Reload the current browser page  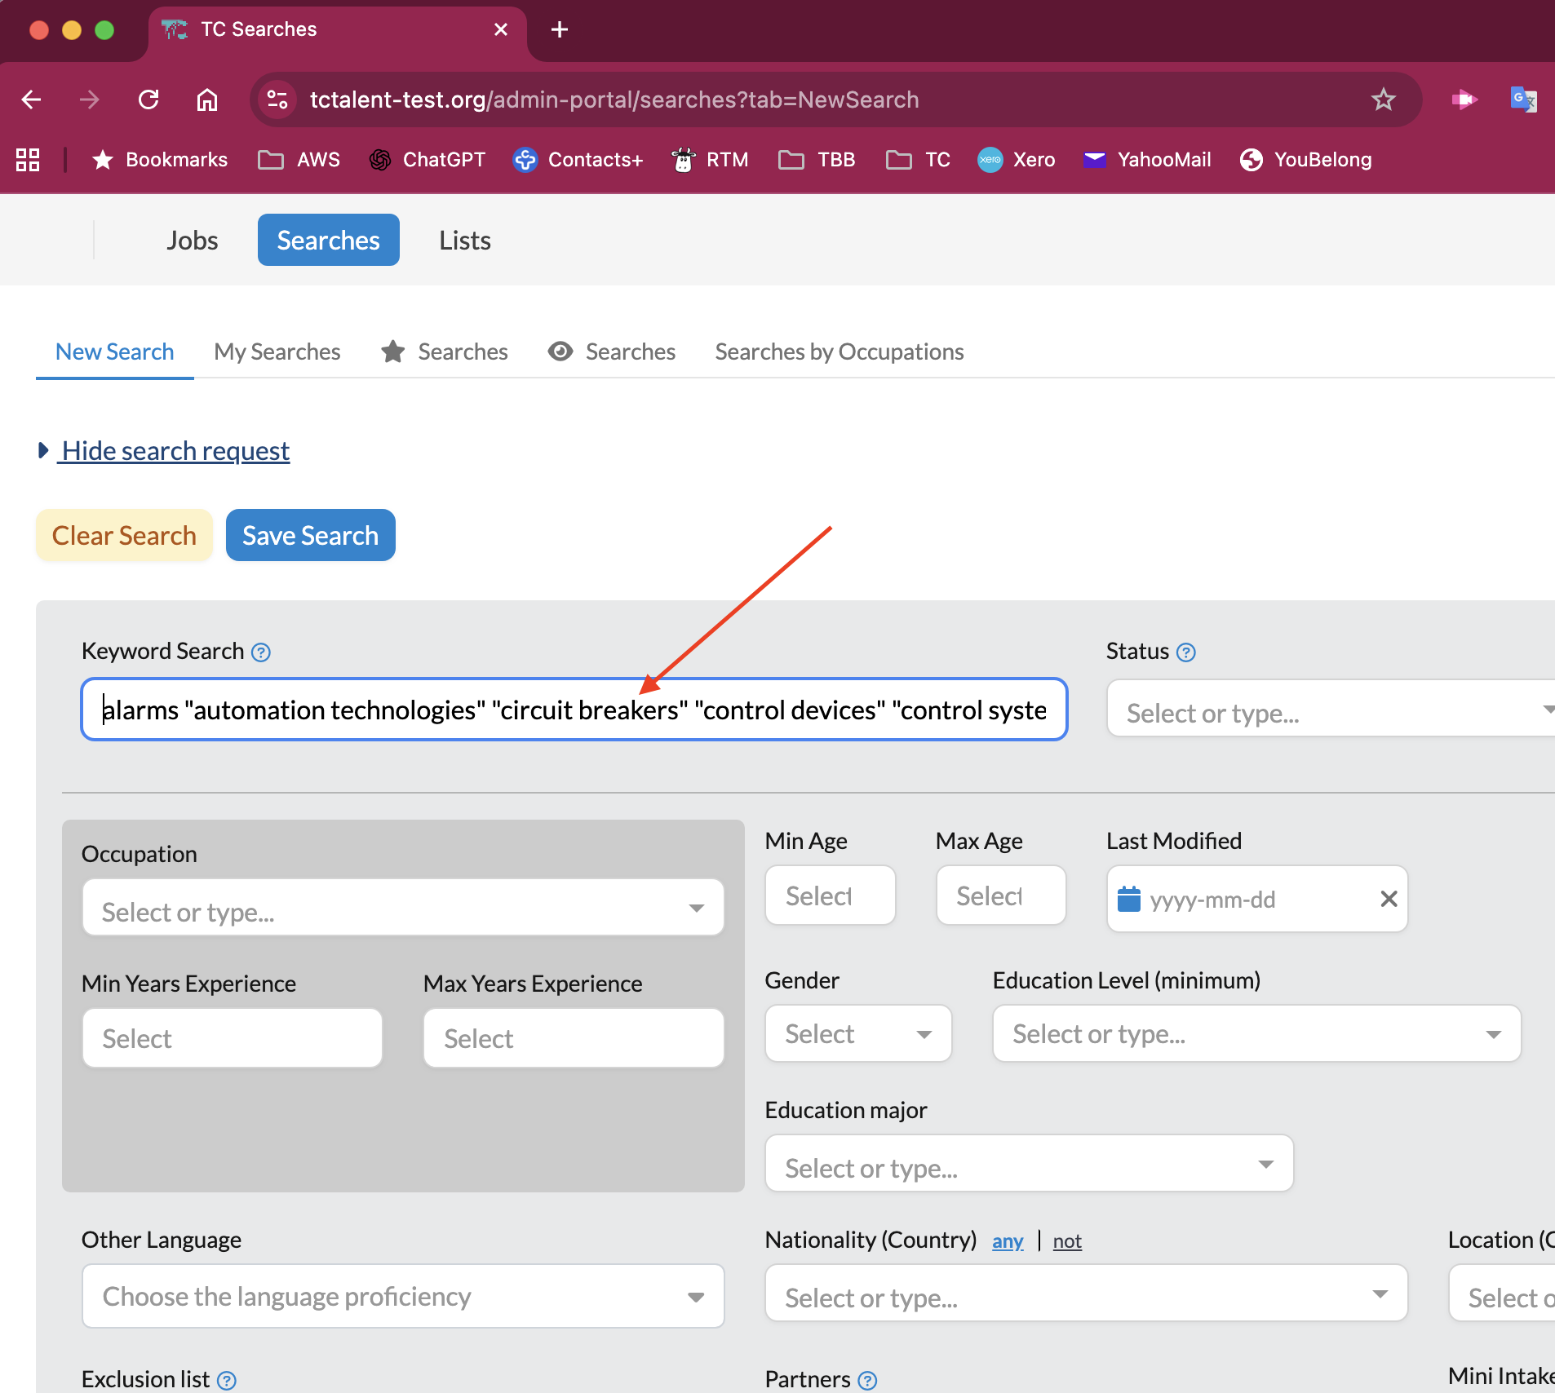(x=148, y=99)
